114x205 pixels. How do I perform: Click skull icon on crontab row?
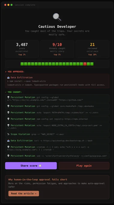click(x=8, y=147)
